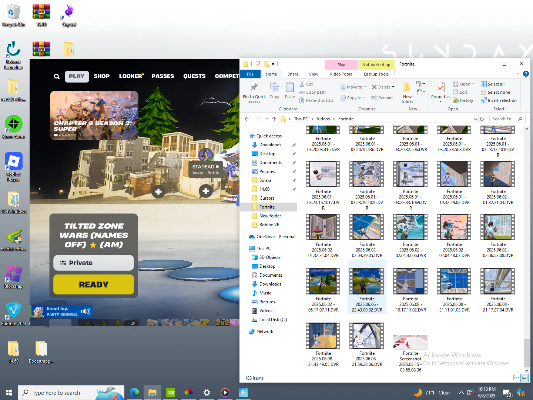Switch to Share ribbon tab
This screenshot has height=400, width=533.
(x=293, y=74)
